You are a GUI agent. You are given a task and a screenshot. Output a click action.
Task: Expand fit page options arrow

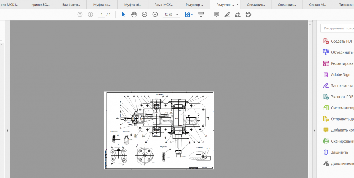coord(192,15)
